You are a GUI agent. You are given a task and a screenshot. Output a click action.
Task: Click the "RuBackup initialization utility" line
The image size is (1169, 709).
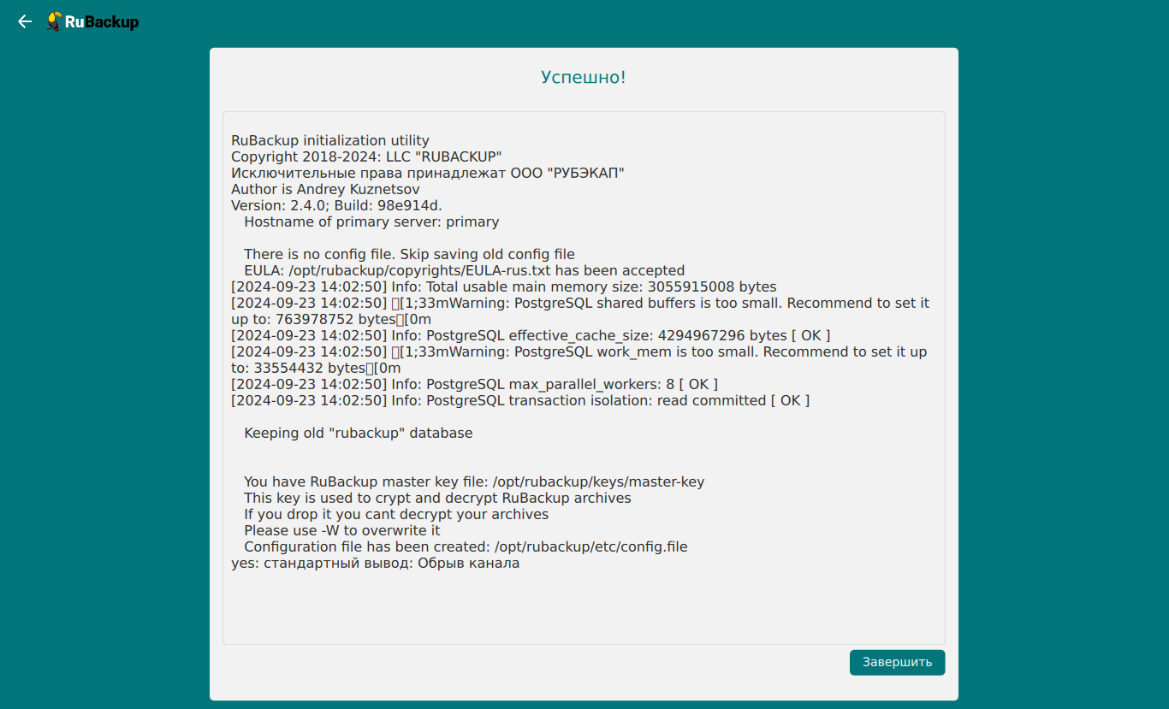point(330,140)
